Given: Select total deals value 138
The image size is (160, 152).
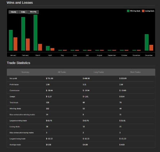Looking at the screenshot, I should 47,102.
